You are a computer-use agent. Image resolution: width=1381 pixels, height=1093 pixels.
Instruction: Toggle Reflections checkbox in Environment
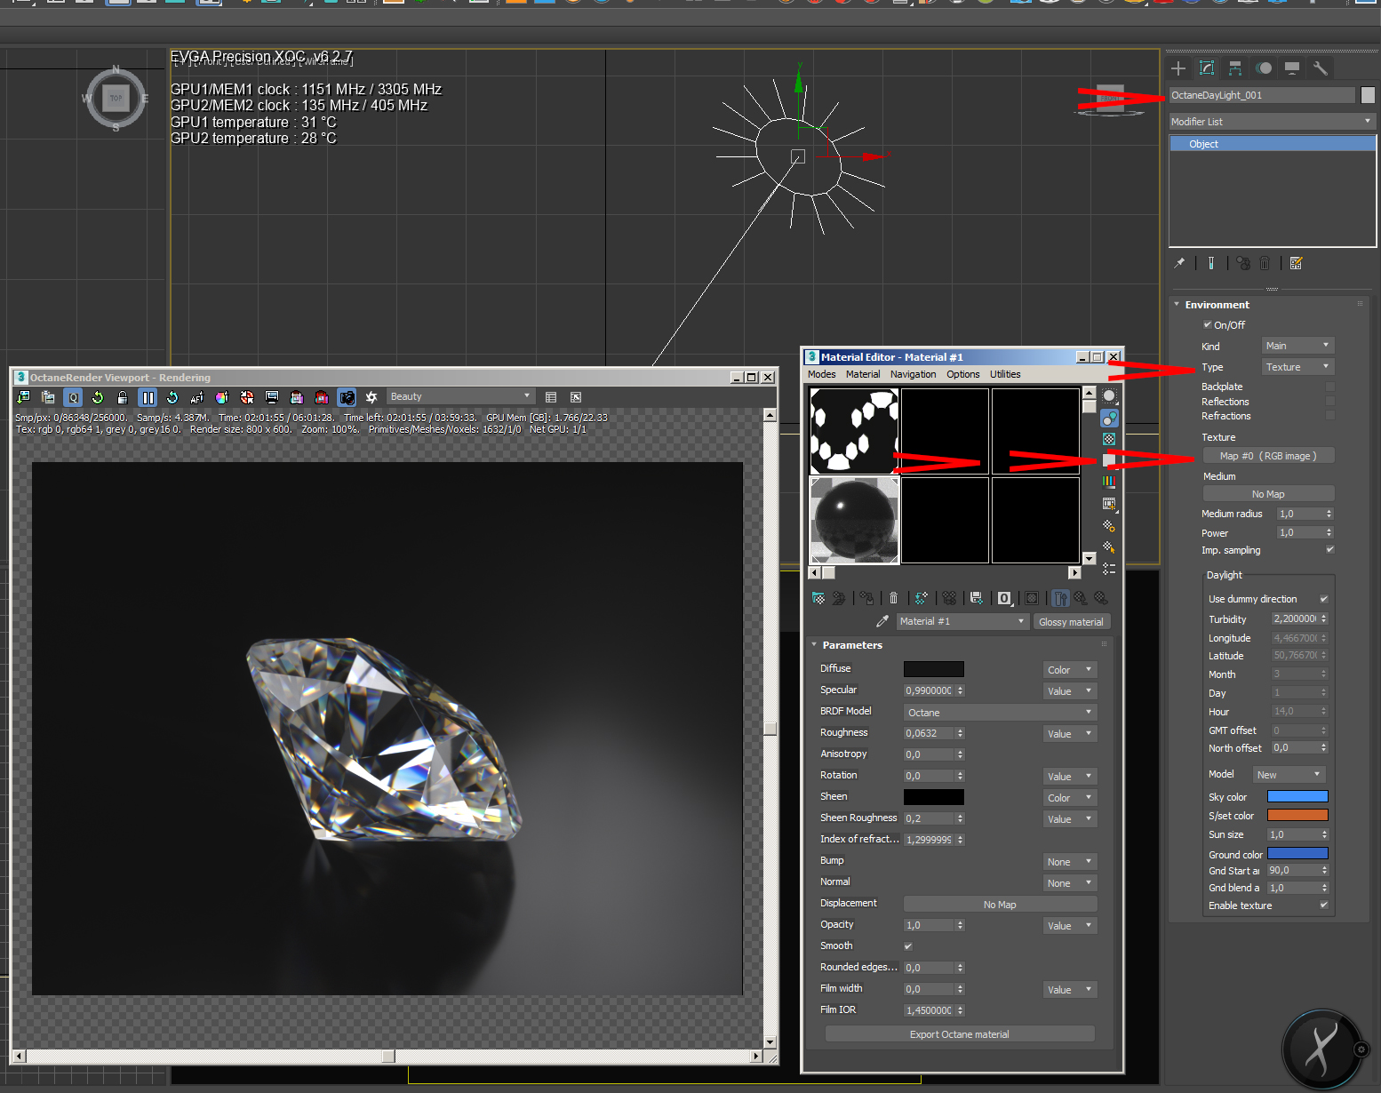(1330, 402)
